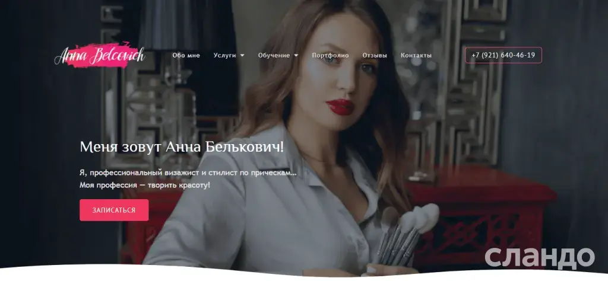This screenshot has width=608, height=281.
Task: Click the line Моя профессия — творить красоту!
Action: point(145,185)
